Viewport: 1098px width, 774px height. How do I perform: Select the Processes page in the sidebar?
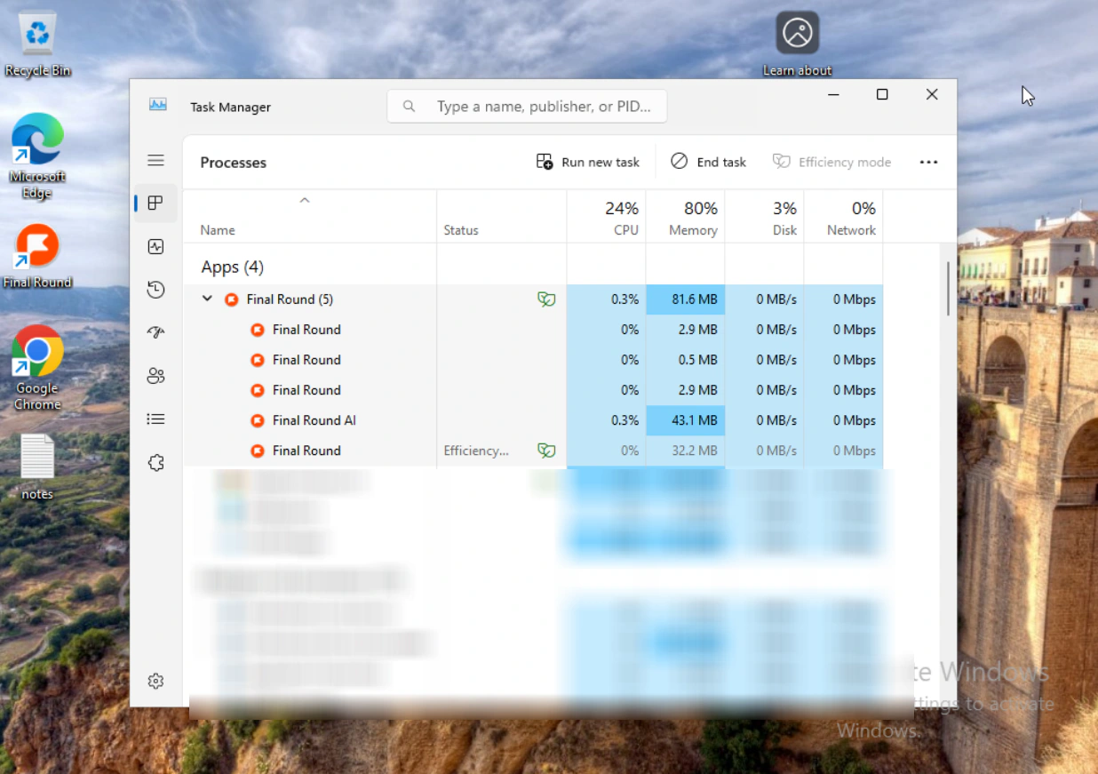(x=155, y=203)
